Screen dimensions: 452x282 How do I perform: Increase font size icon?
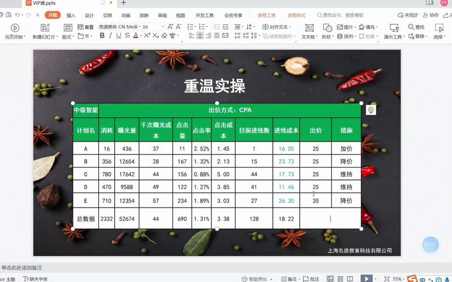170,27
